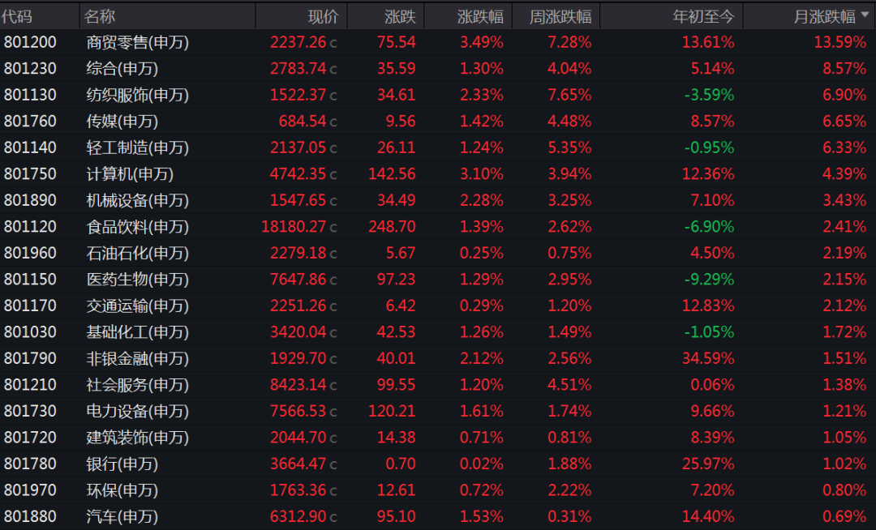Select the 电力设备(申万) row name
The image size is (876, 530).
(137, 411)
